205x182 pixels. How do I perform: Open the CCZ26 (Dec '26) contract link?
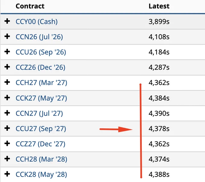(x=40, y=67)
